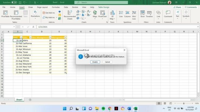Select column header M
Image resolution: width=200 pixels, height=112 pixels.
pos(137,31)
